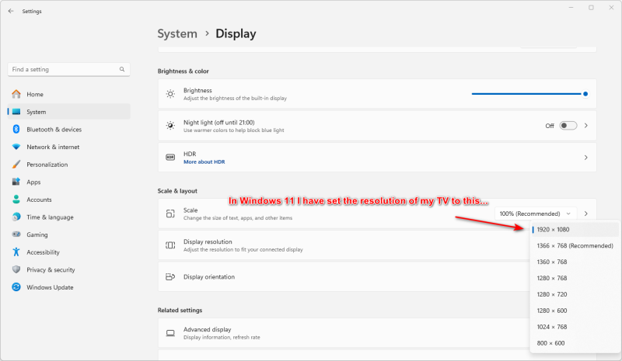Toggle the Night light switch

pyautogui.click(x=568, y=126)
